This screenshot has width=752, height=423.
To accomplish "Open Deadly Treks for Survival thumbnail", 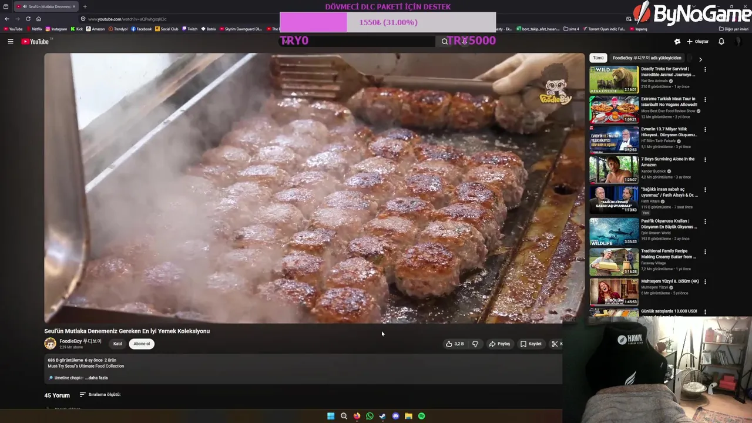I will [614, 79].
